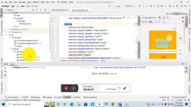Zoom in the design preview
Screen dimensions: 191x107
pos(181,43)
